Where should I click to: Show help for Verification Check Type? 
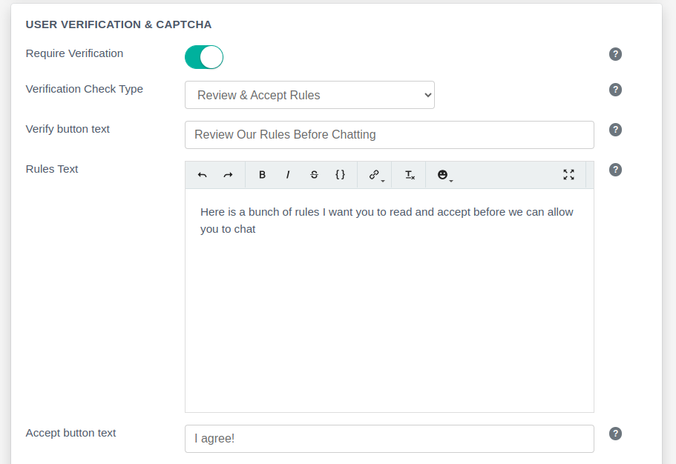[615, 90]
